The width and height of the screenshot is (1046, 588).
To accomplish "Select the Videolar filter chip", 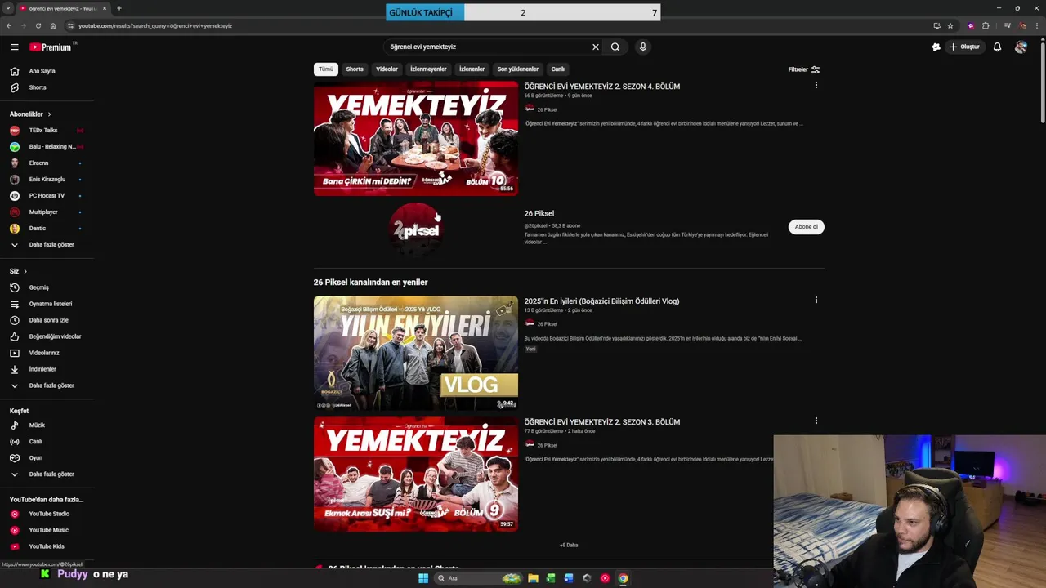I will tap(387, 69).
